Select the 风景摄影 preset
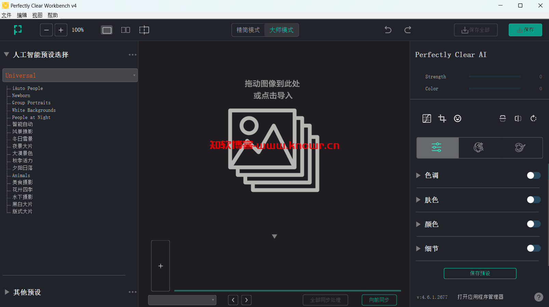 click(23, 132)
